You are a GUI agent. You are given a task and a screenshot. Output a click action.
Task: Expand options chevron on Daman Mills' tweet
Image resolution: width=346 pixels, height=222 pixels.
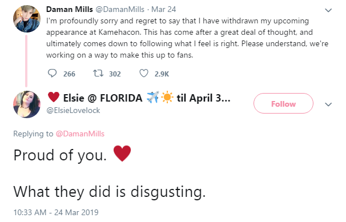point(328,10)
